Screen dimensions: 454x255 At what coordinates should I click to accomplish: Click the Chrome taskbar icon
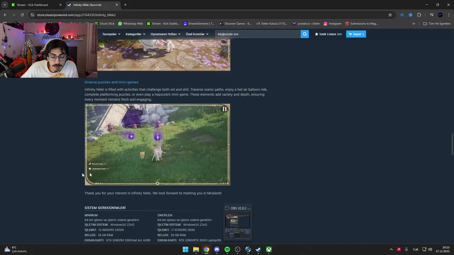tap(206, 249)
